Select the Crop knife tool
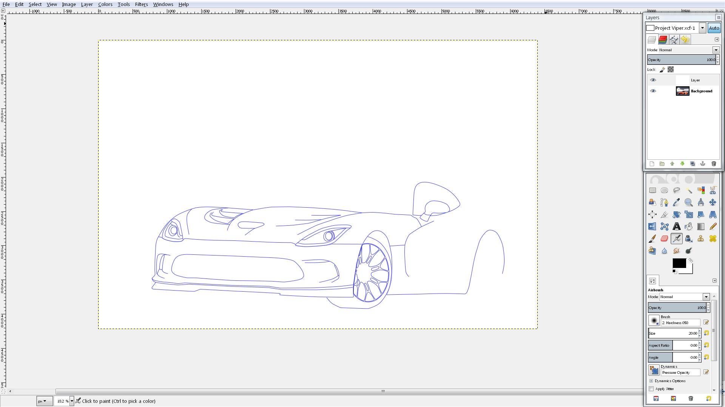Image resolution: width=725 pixels, height=407 pixels. pos(665,214)
